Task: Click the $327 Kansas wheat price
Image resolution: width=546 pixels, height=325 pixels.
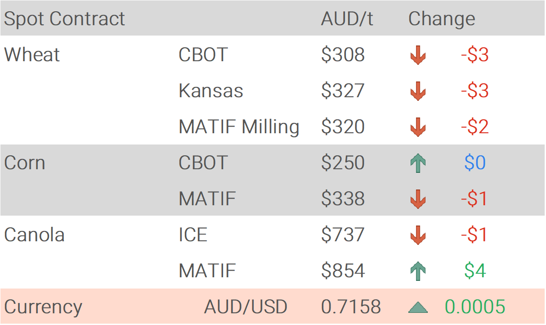Action: tap(343, 91)
